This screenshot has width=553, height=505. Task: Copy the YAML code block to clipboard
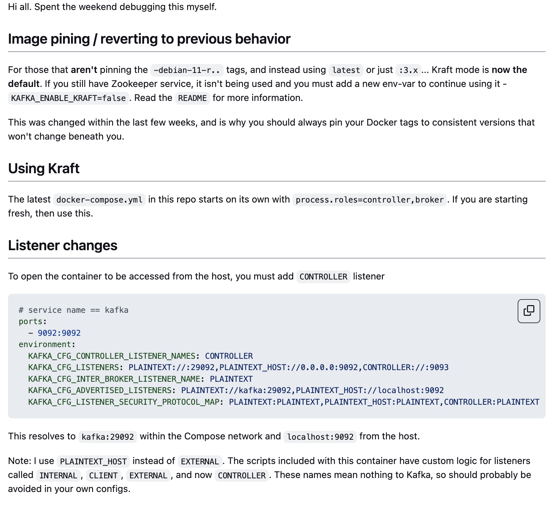[529, 311]
